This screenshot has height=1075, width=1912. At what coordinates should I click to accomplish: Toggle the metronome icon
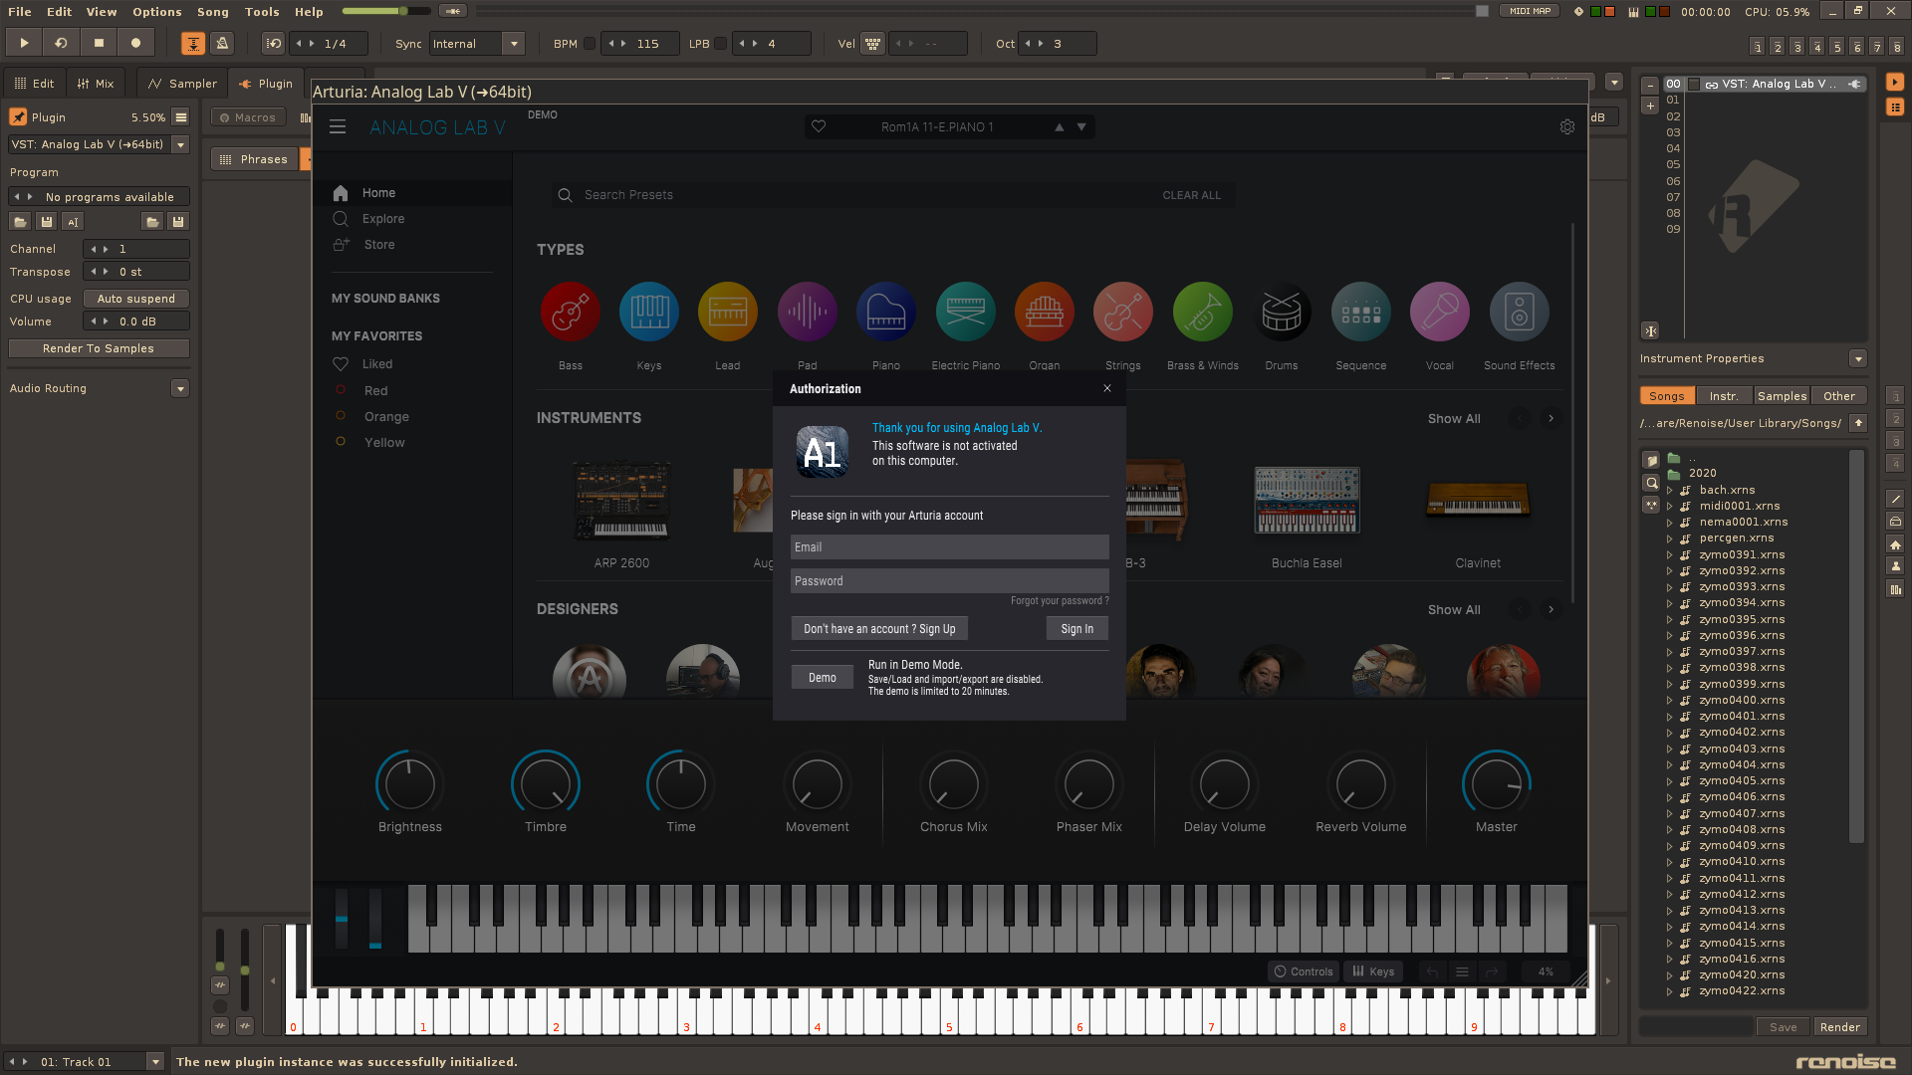click(222, 43)
